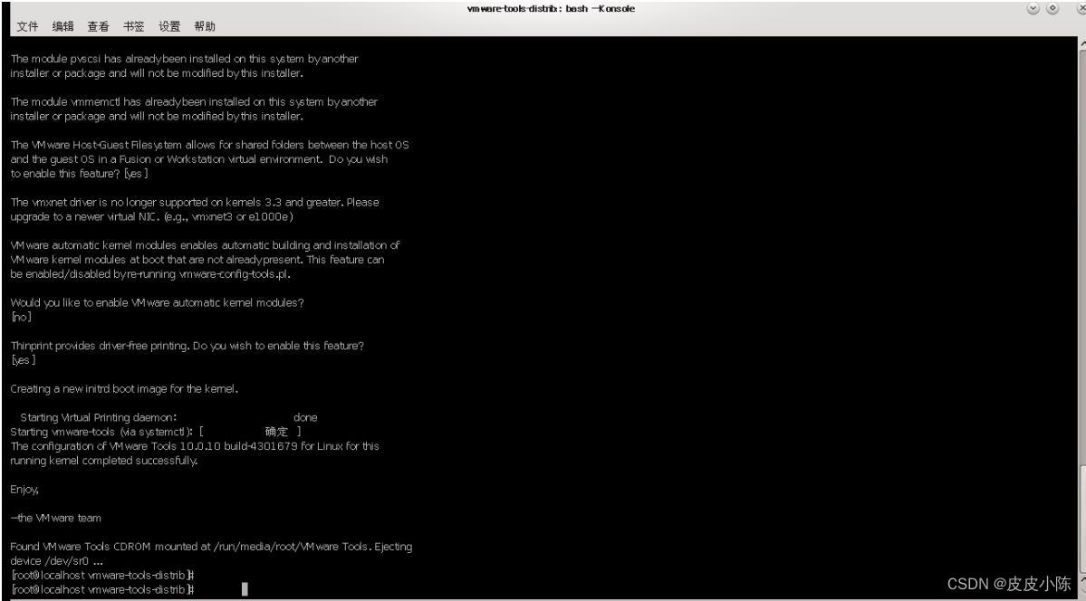Minimize the Konsole window
The height and width of the screenshot is (601, 1086).
1033,8
